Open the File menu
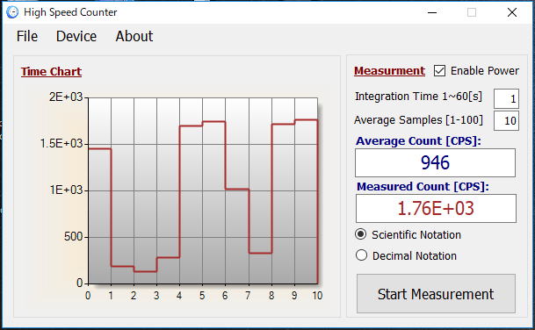The image size is (535, 330). (27, 36)
